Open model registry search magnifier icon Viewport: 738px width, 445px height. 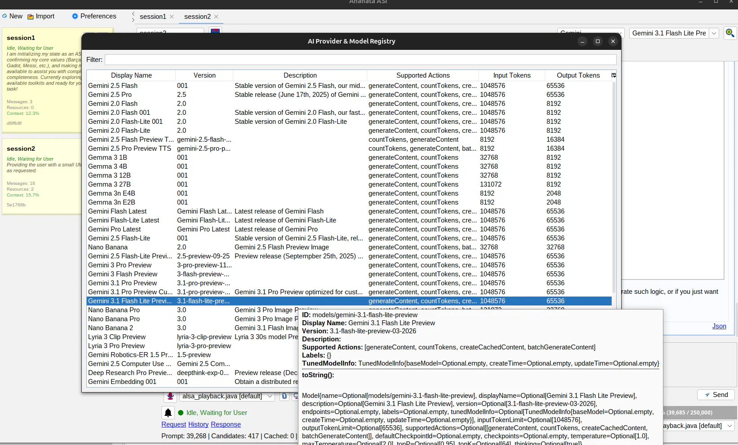click(730, 33)
